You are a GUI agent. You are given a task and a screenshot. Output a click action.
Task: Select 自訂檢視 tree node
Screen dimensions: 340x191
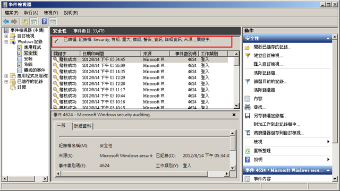tap(25, 36)
